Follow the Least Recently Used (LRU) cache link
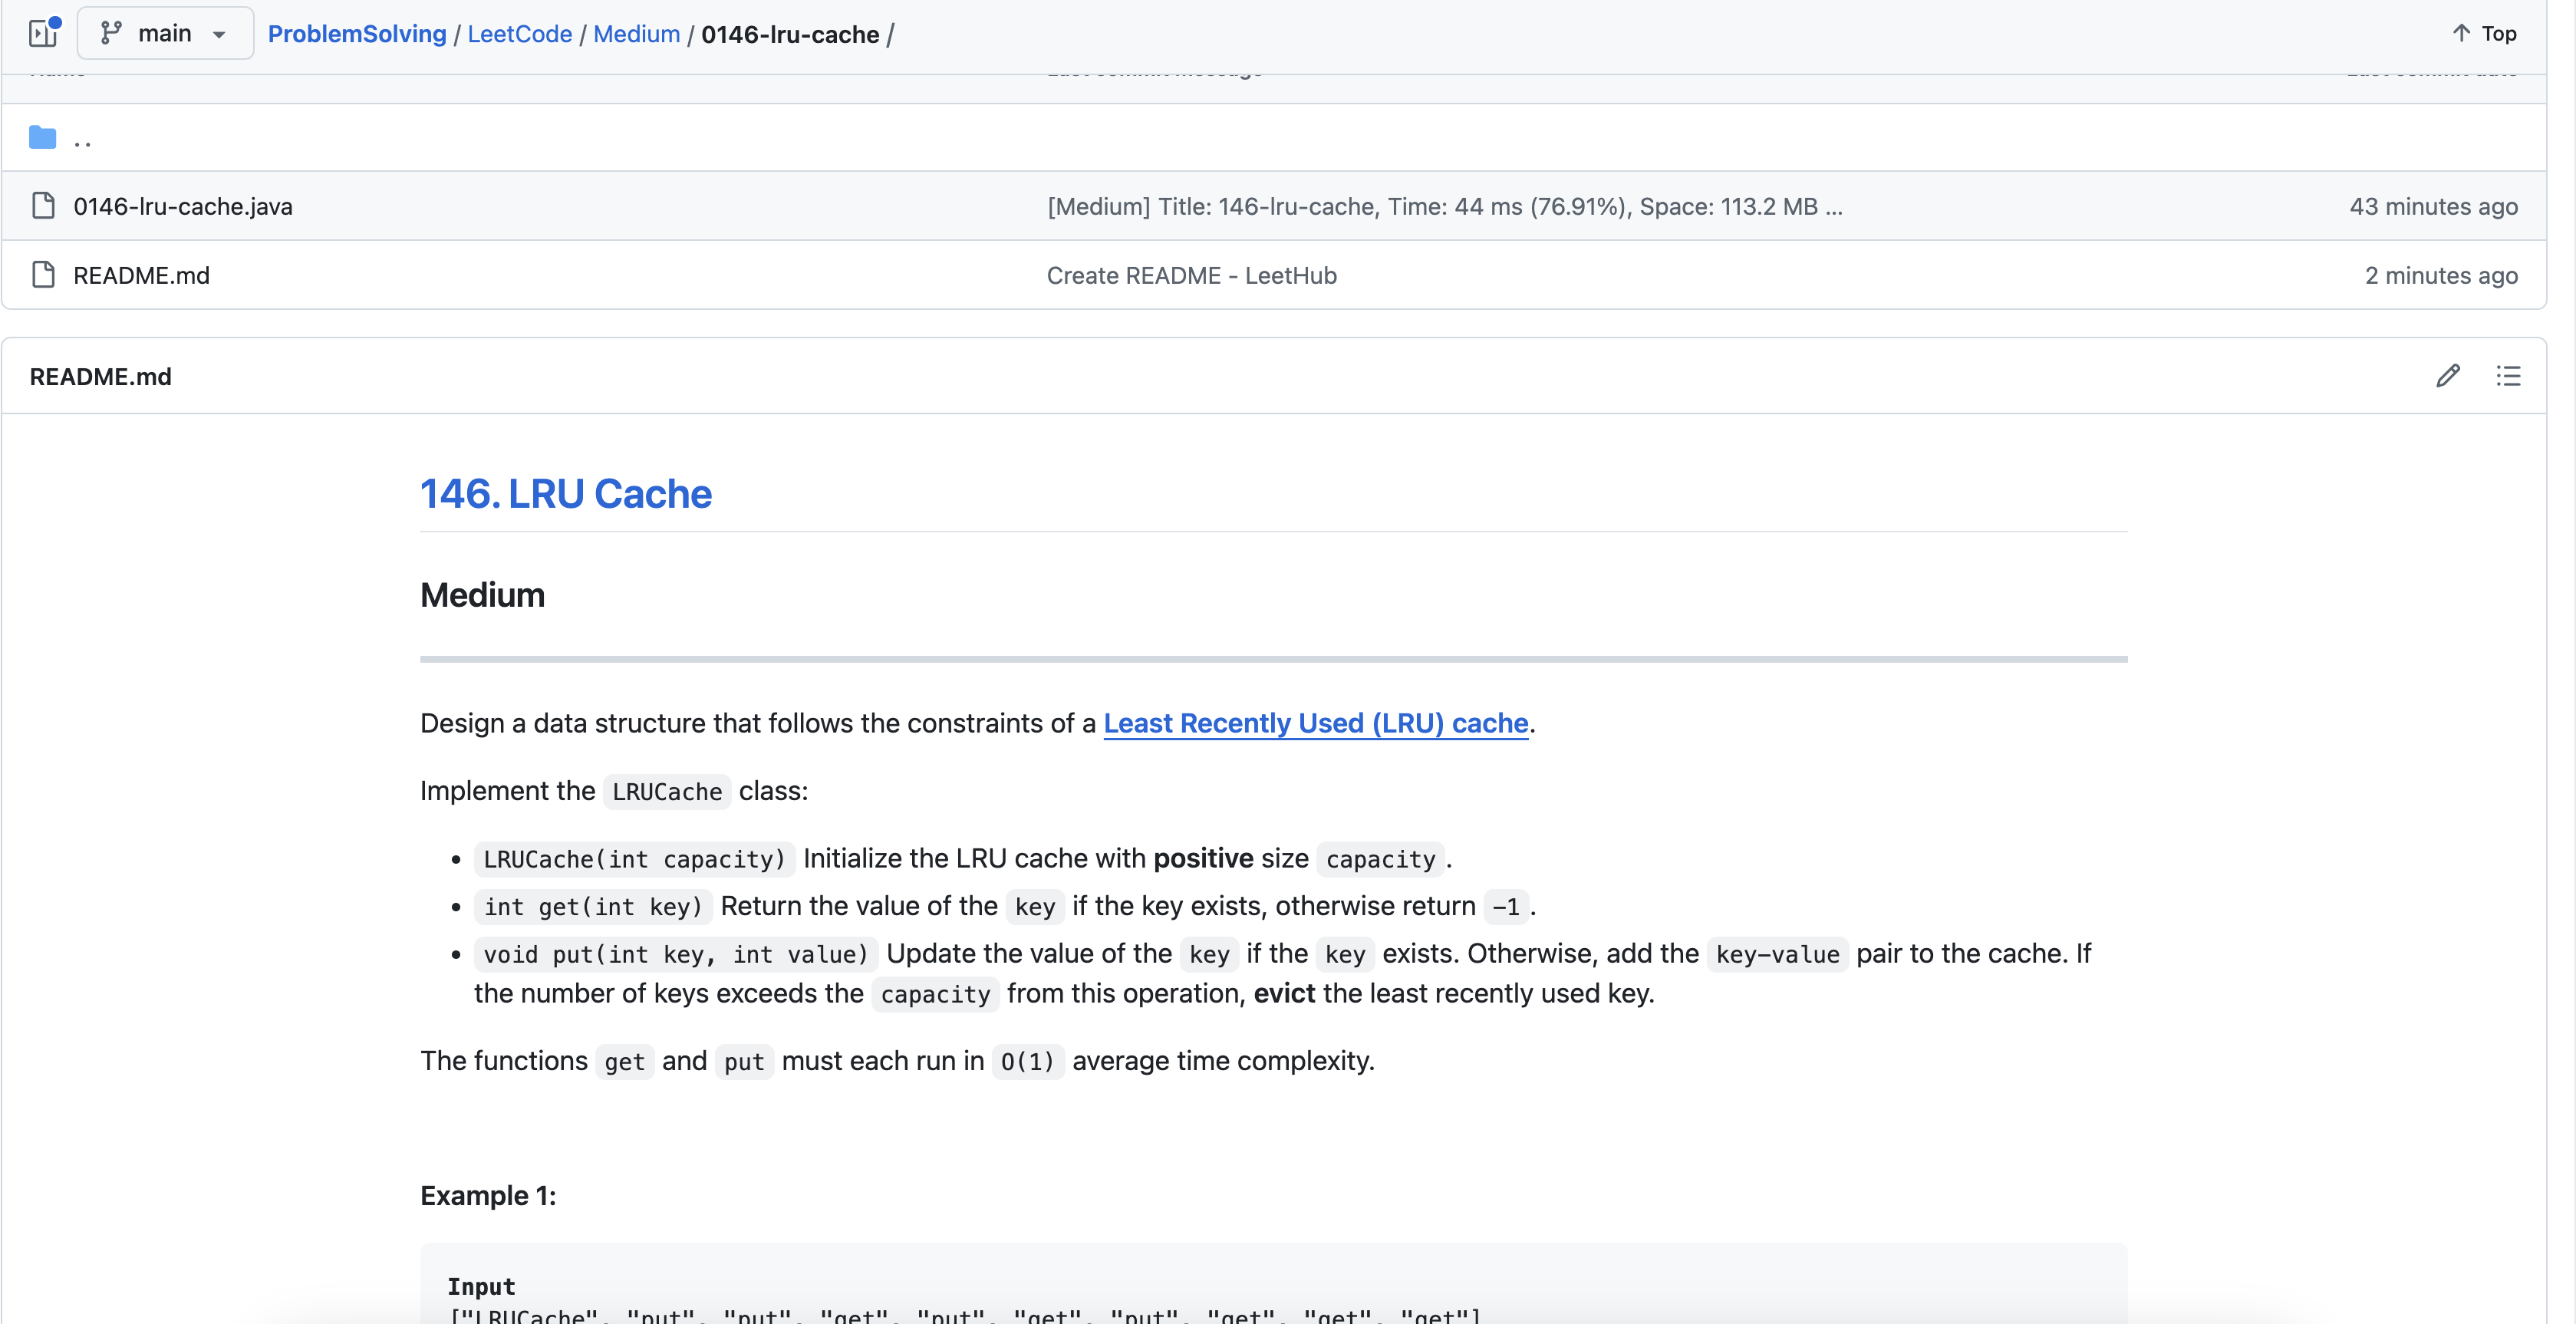Image resolution: width=2576 pixels, height=1324 pixels. [1315, 723]
